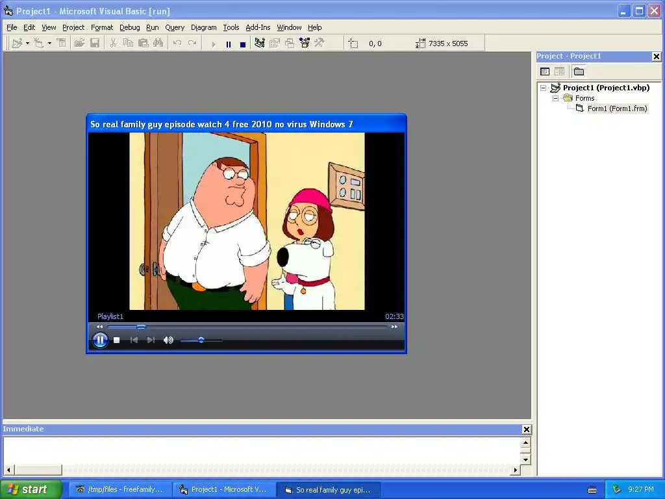Image resolution: width=665 pixels, height=499 pixels.
Task: Click the Open Project folder icon
Action: [x=79, y=44]
